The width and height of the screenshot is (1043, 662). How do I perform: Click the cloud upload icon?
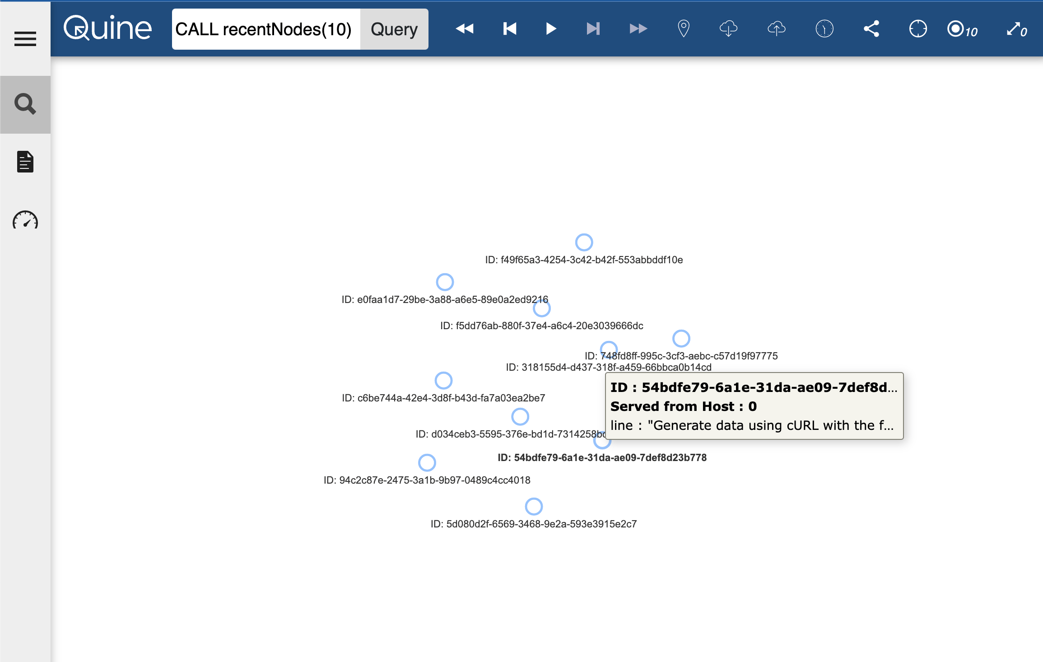776,29
